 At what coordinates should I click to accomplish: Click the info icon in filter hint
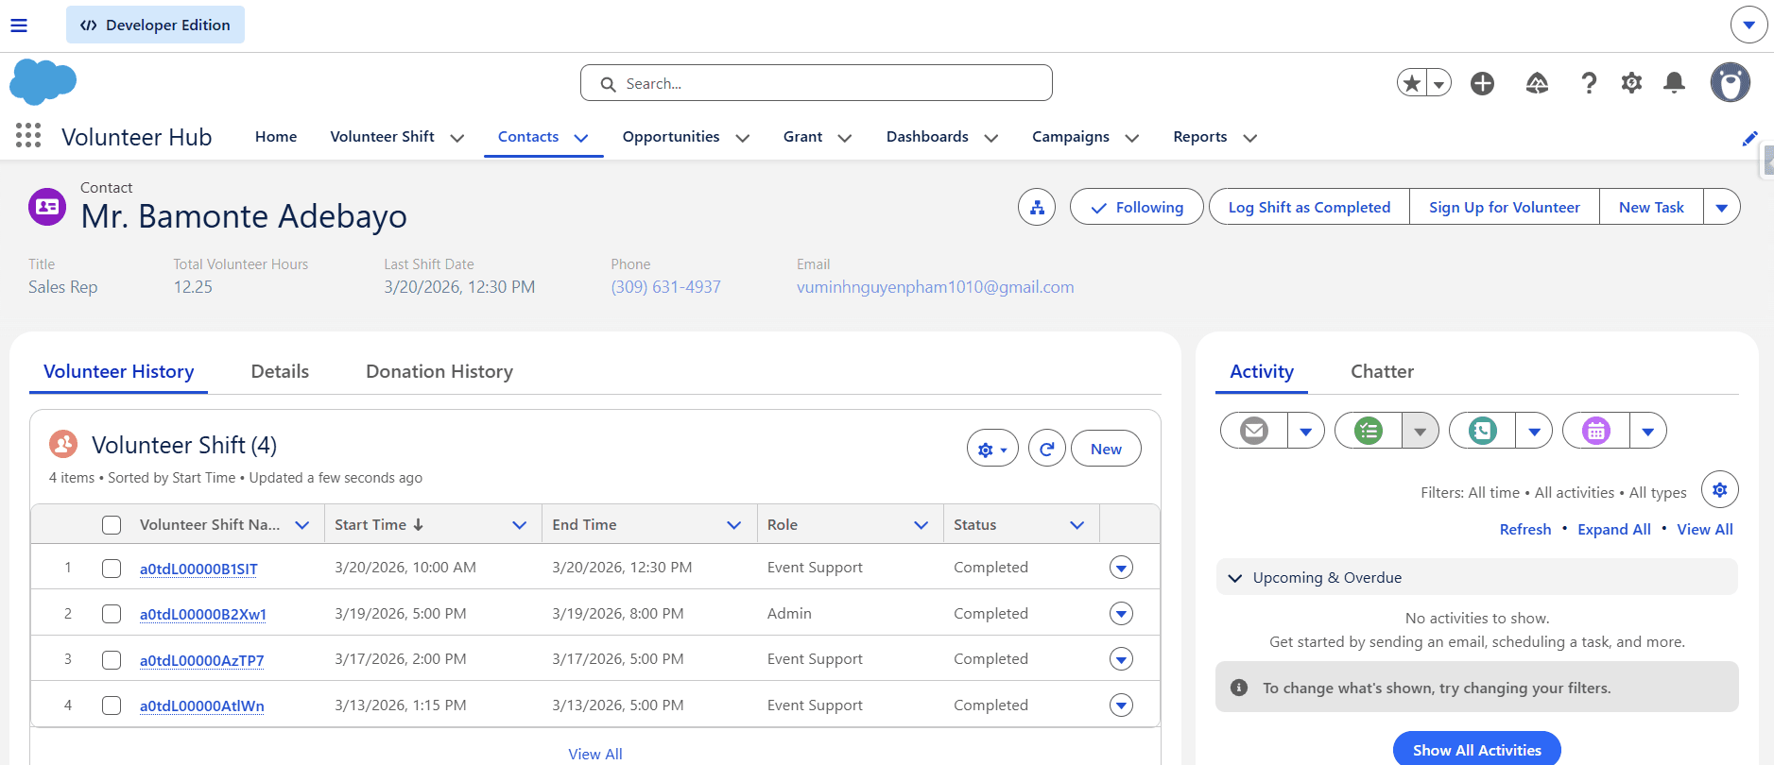1239,688
